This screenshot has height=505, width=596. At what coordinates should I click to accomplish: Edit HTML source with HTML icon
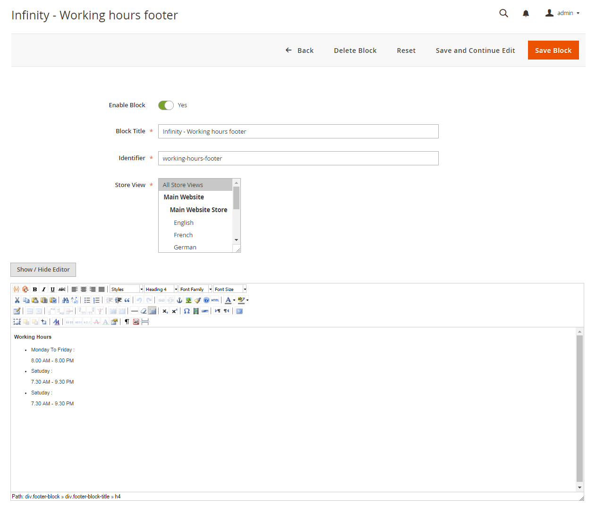[x=215, y=300]
